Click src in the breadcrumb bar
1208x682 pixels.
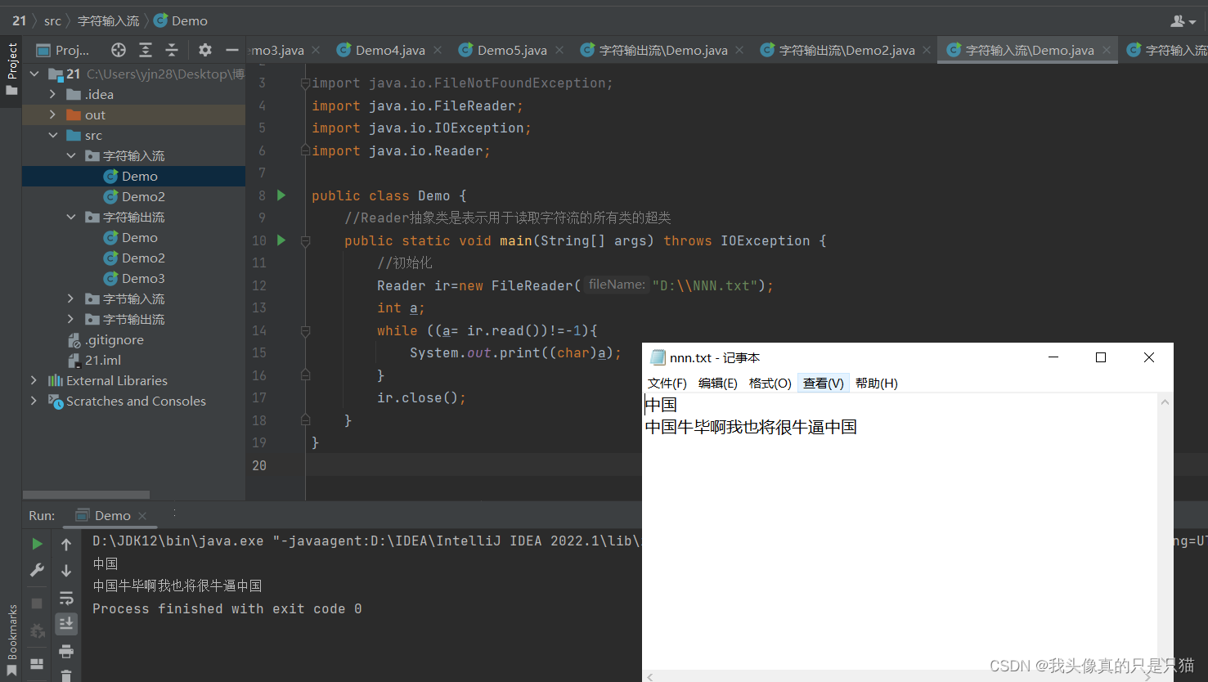pos(52,20)
